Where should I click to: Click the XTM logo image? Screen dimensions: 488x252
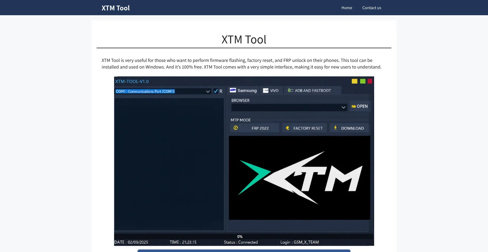(299, 178)
